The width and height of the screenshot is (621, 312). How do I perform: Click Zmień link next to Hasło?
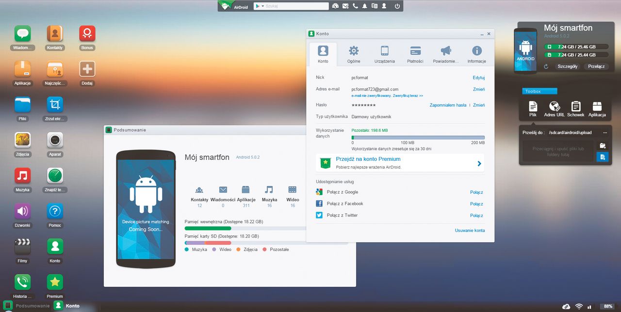click(x=479, y=105)
